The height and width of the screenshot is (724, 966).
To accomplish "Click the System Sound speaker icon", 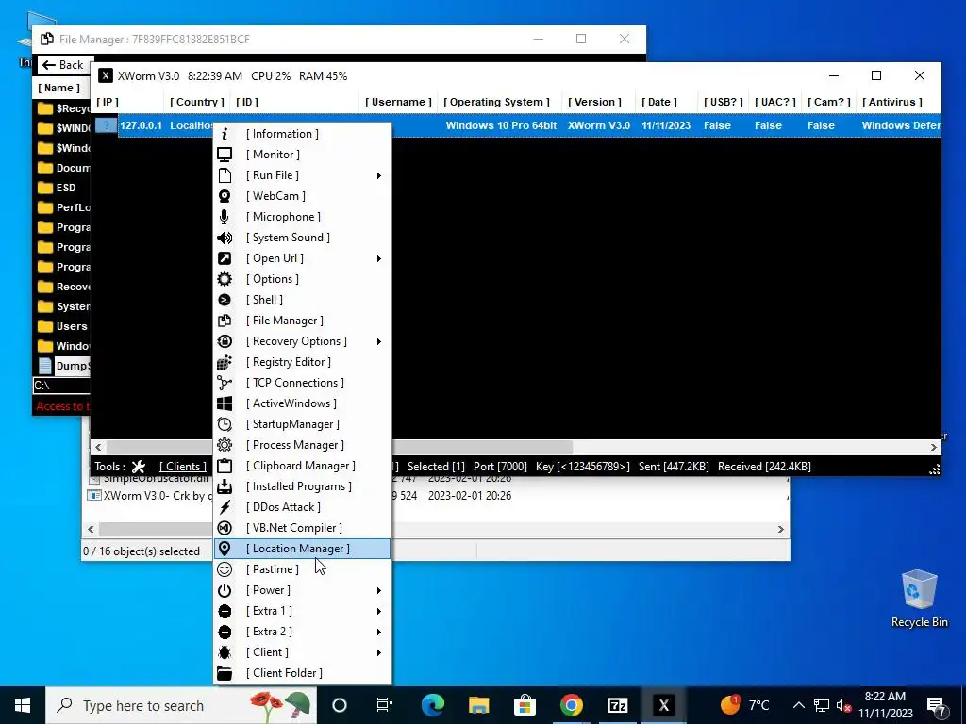I will 225,238.
